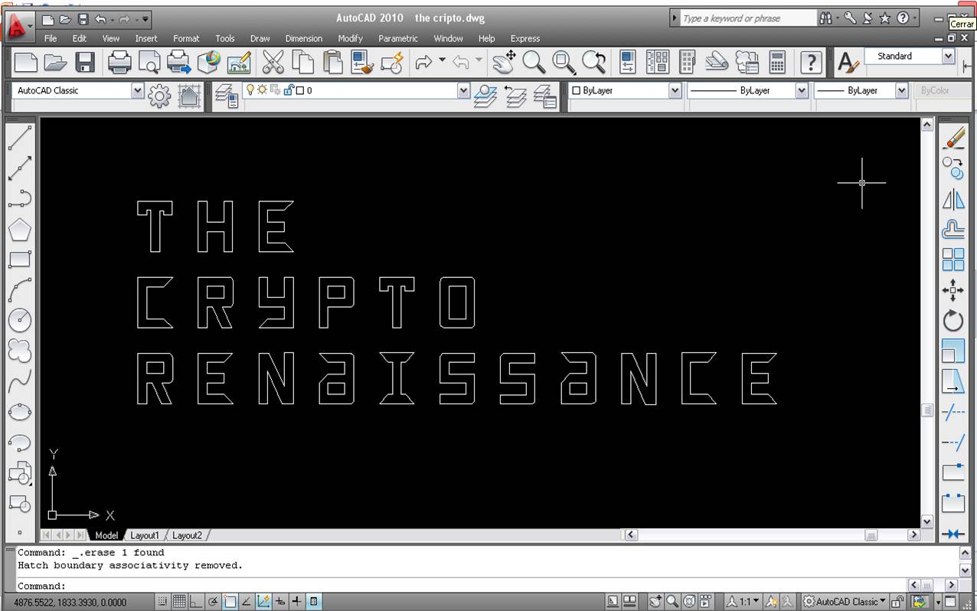977x611 pixels.
Task: Select the Revision Cloud tool
Action: point(20,351)
